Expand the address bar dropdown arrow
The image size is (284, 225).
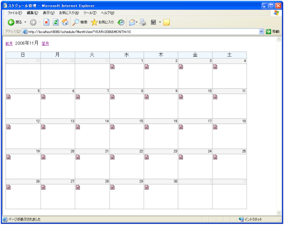[x=261, y=32]
